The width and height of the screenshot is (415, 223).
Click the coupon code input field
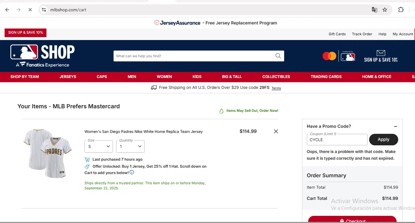(337, 140)
